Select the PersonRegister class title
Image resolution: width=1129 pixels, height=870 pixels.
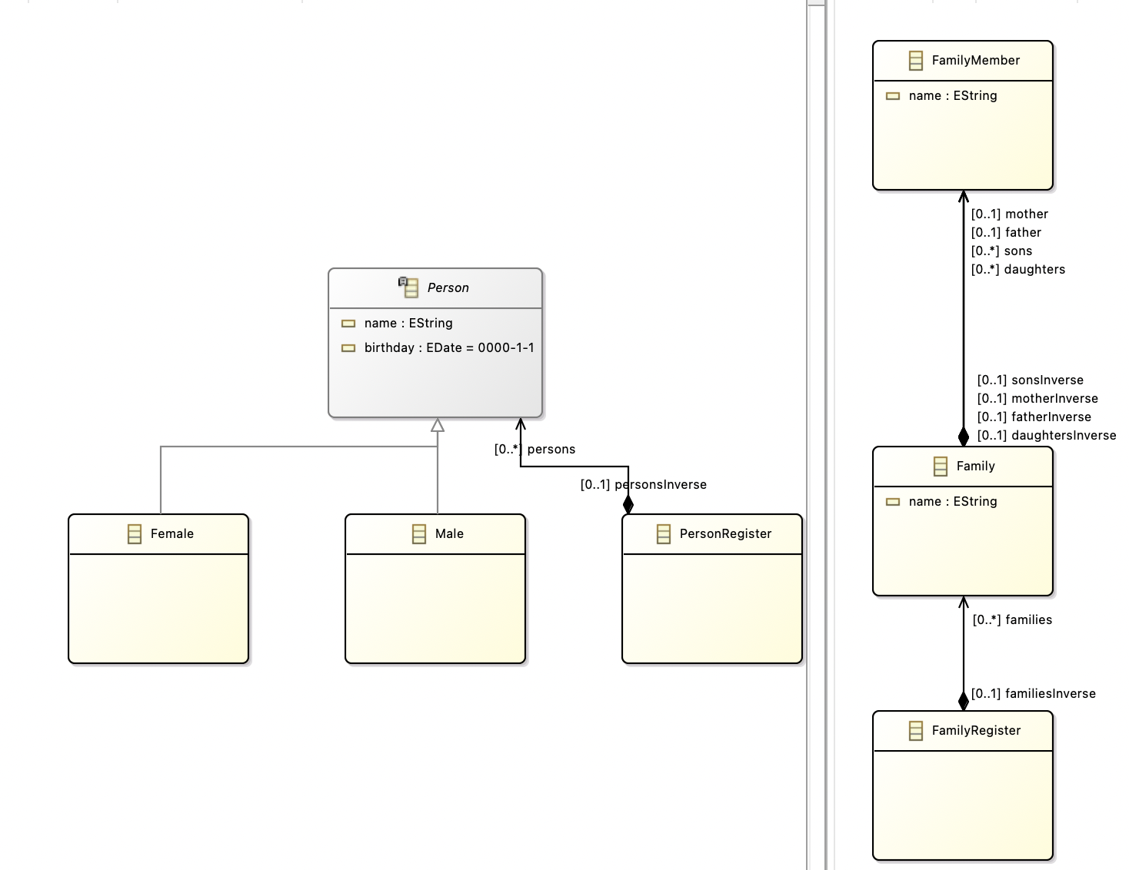point(725,534)
